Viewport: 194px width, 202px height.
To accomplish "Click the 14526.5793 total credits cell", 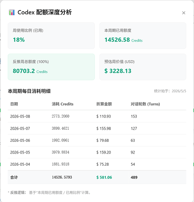I will click(62, 177).
